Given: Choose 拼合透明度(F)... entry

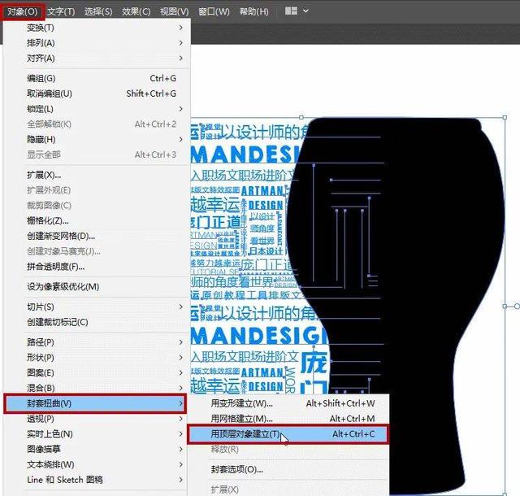Looking at the screenshot, I should tap(96, 267).
